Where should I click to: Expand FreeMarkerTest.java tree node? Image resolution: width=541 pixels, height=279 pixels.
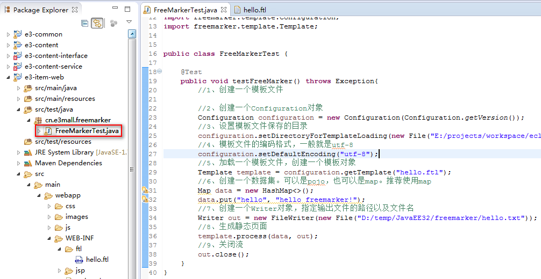pos(39,131)
